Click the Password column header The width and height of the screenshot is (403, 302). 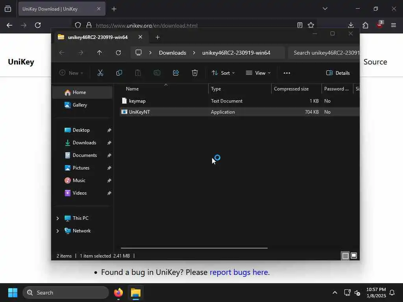(x=337, y=88)
